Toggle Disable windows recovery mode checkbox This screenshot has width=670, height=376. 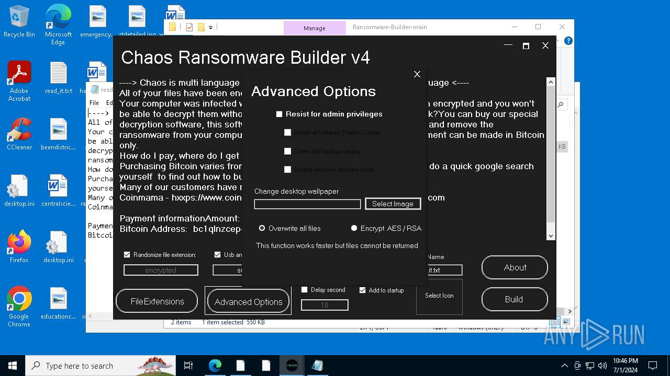tap(287, 170)
